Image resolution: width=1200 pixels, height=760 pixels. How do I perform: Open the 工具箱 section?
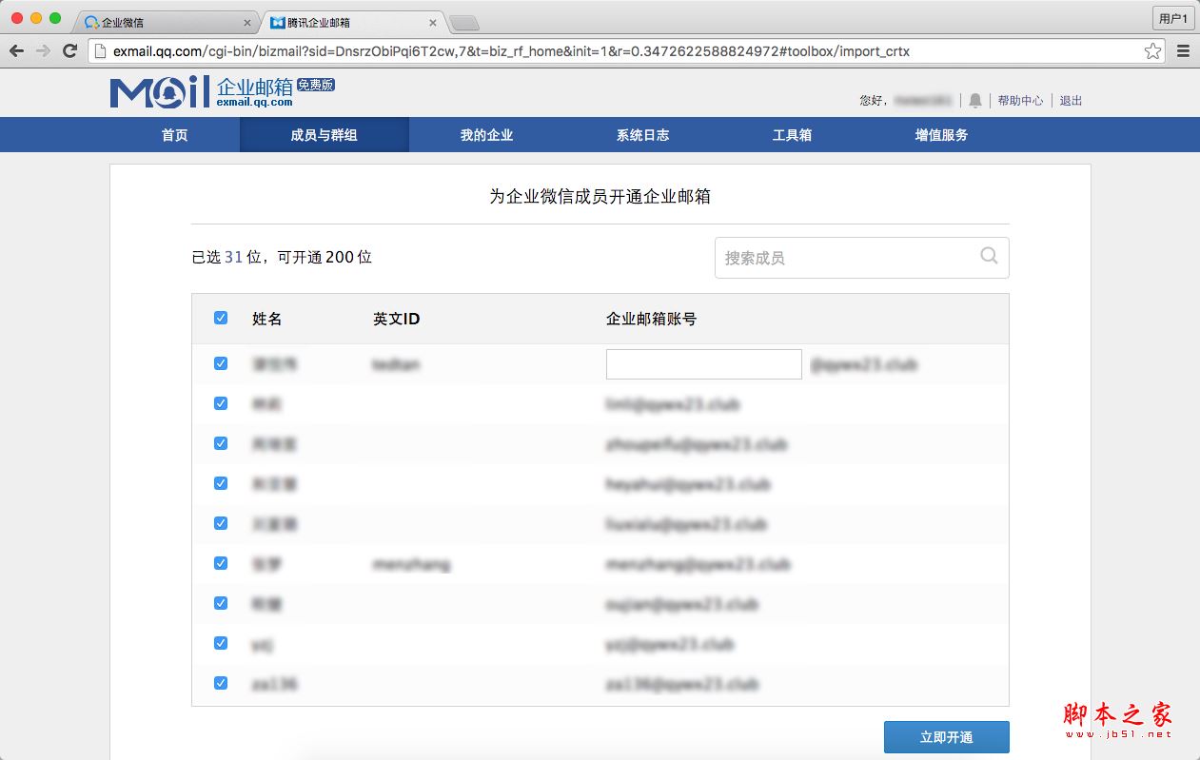click(792, 135)
